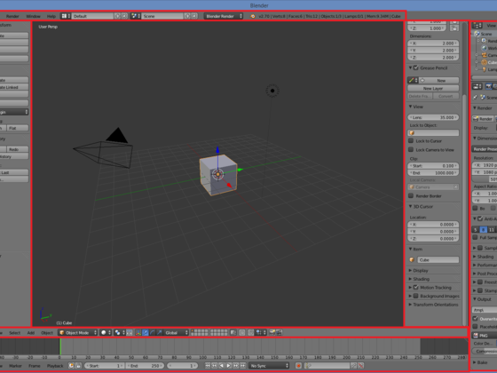Select the translate manipulator arrow icon
Viewport: 497px width, 373px height.
click(146, 332)
